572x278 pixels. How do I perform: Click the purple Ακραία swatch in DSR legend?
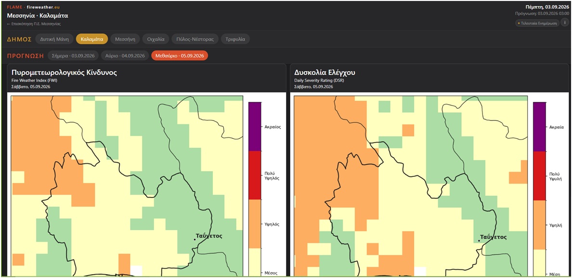pyautogui.click(x=539, y=127)
